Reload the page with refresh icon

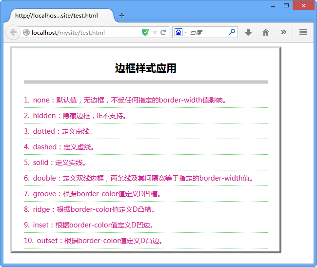pos(163,33)
